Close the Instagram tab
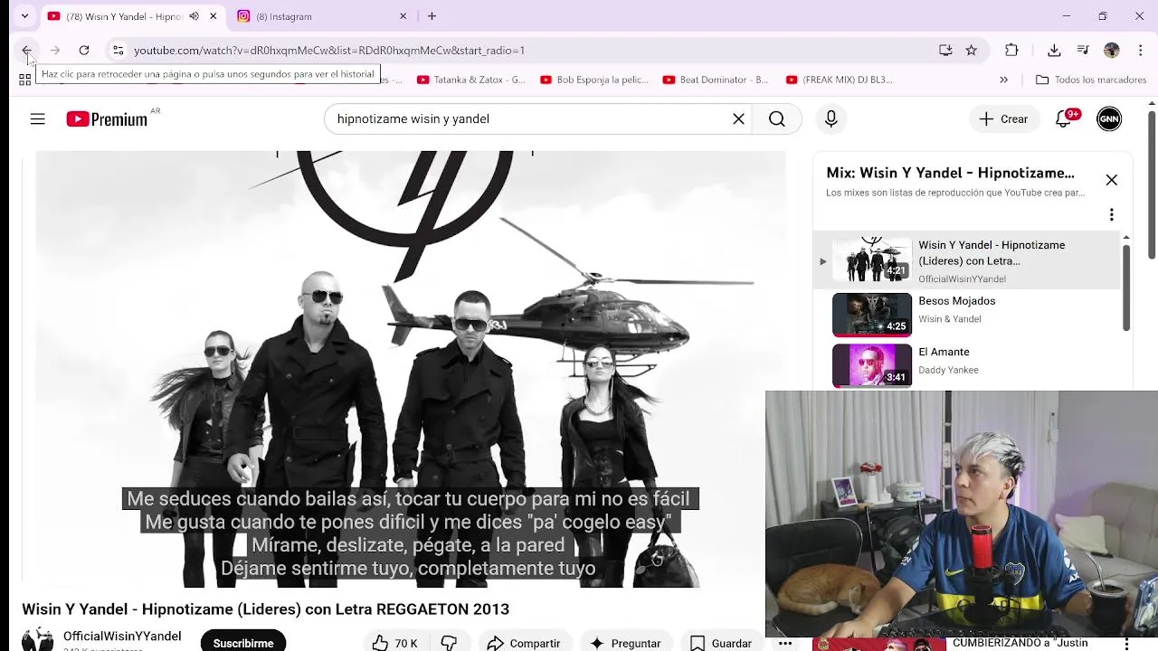The width and height of the screenshot is (1158, 651). pyautogui.click(x=403, y=16)
